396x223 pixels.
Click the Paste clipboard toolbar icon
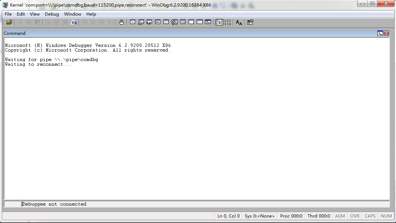click(37, 23)
